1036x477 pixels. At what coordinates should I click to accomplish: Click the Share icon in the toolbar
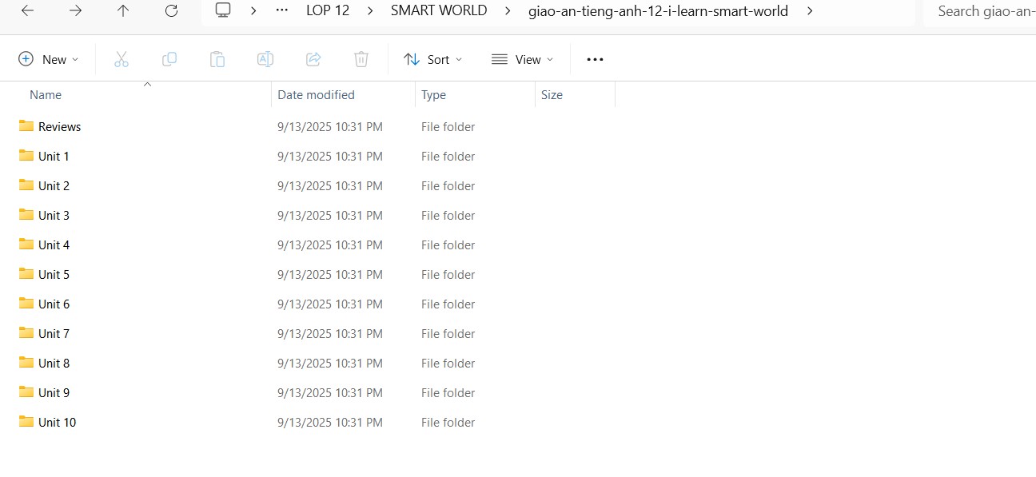click(x=313, y=58)
